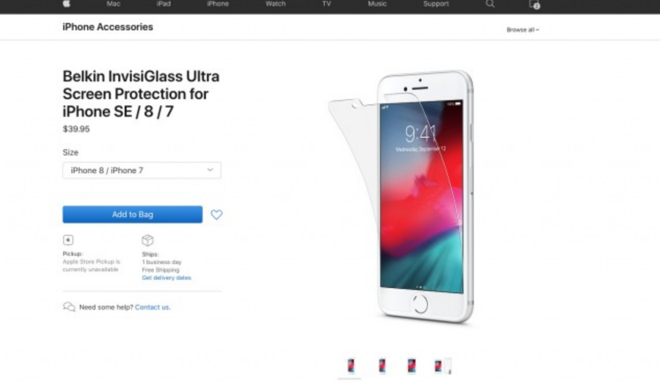
Task: Select the second product thumbnail
Action: click(x=382, y=366)
